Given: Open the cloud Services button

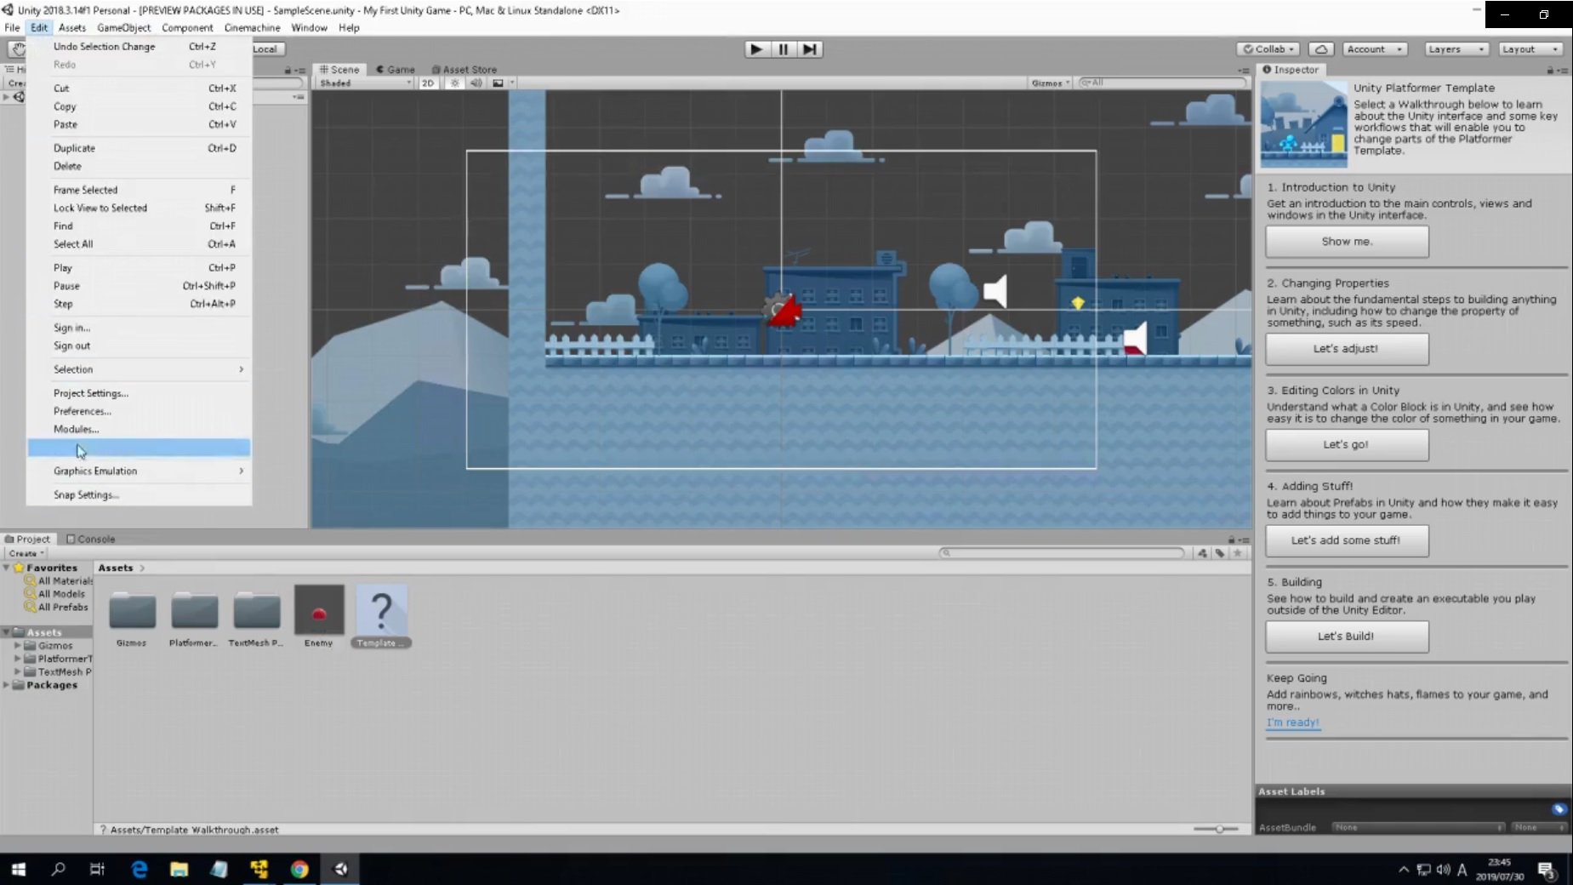Looking at the screenshot, I should click(x=1320, y=49).
